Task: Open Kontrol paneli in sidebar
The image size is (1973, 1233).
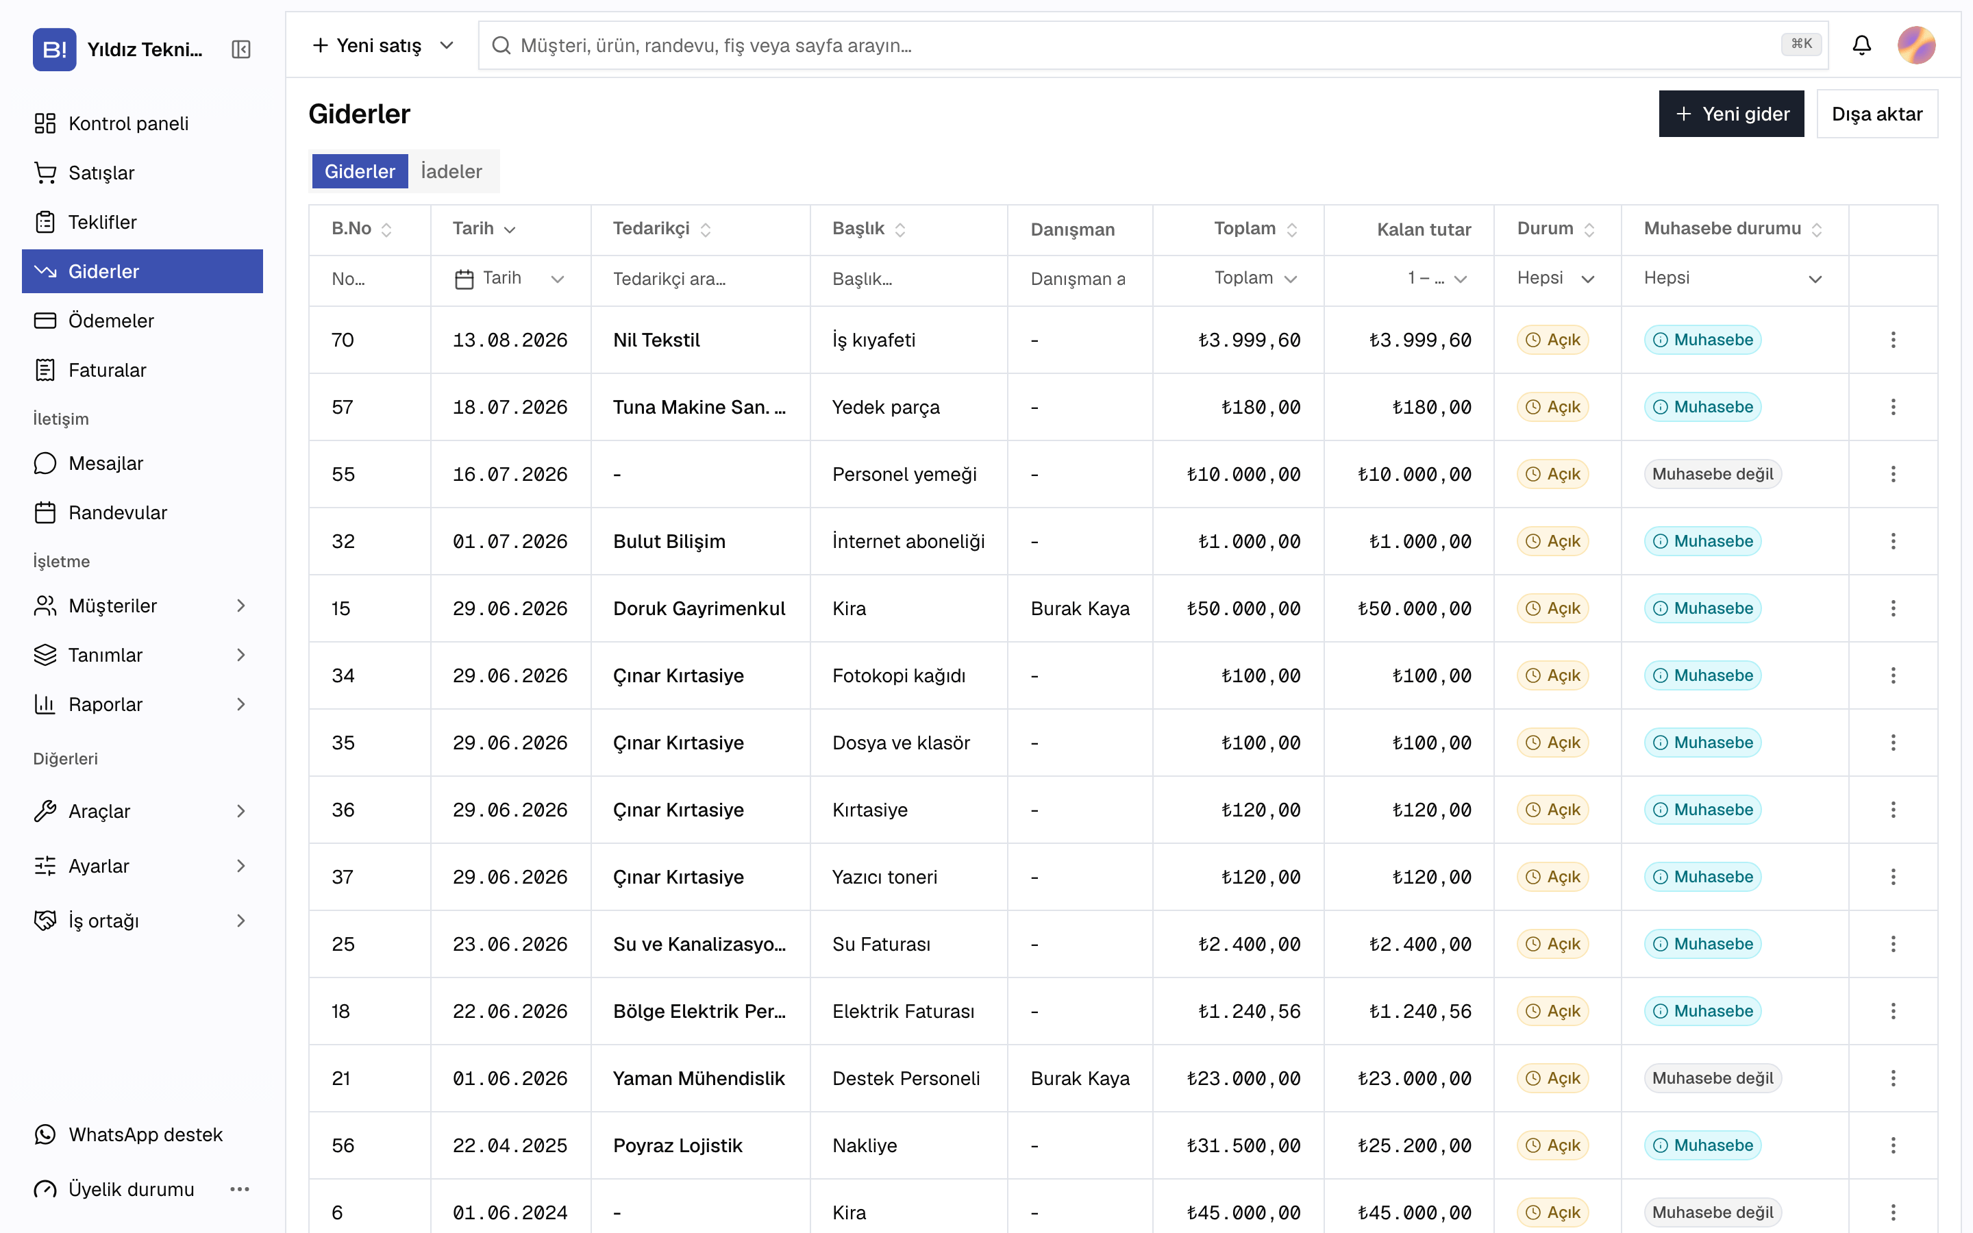Action: point(142,123)
